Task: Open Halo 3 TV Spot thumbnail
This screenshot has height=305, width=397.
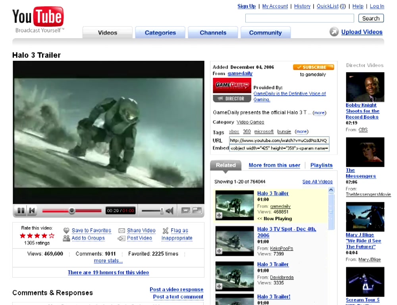Action: (x=235, y=241)
